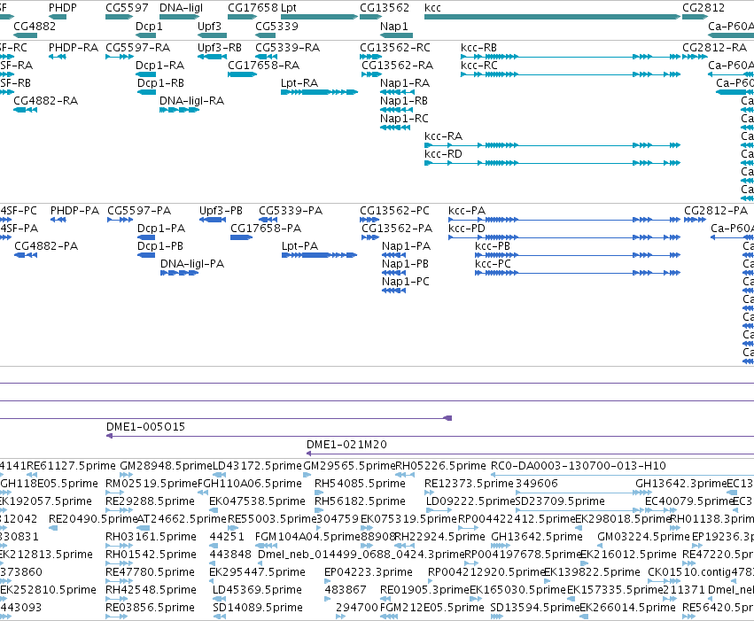Click the CG13562 gene glyph
The image size is (754, 621).
(370, 17)
